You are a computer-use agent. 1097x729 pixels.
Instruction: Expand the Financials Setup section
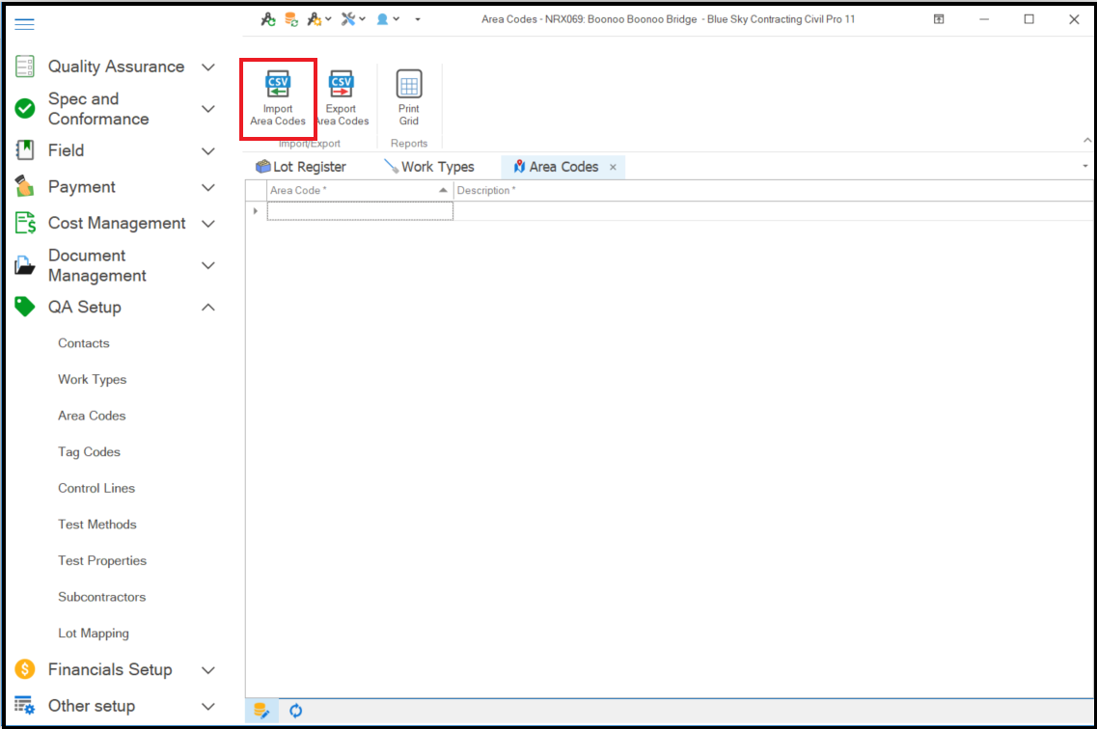click(x=116, y=669)
